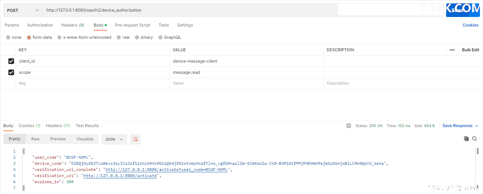Select the Preview view mode
Screen dimensions: 483x194
(x=58, y=139)
